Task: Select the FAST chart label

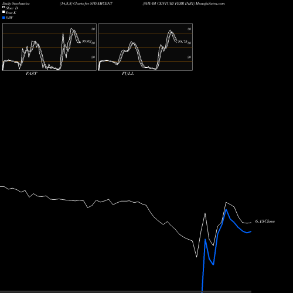Action: pos(31,74)
